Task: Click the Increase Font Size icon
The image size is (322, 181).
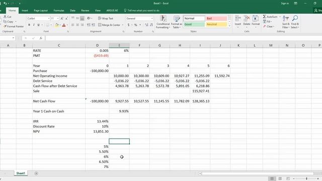Action: pos(62,19)
